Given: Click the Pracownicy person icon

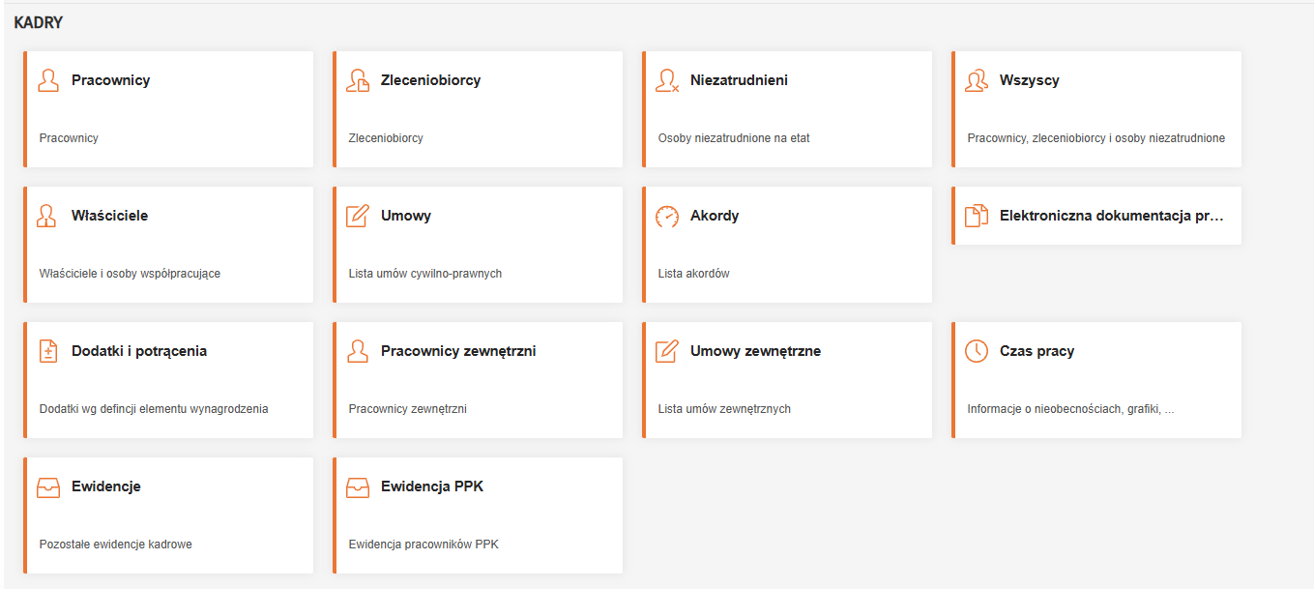Looking at the screenshot, I should click(48, 80).
